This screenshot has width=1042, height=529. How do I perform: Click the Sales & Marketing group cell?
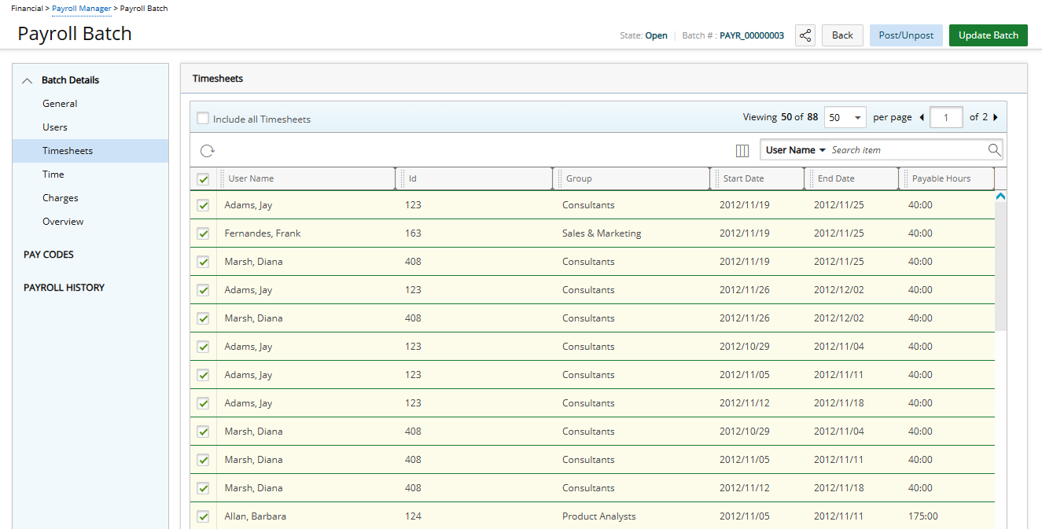(x=602, y=233)
